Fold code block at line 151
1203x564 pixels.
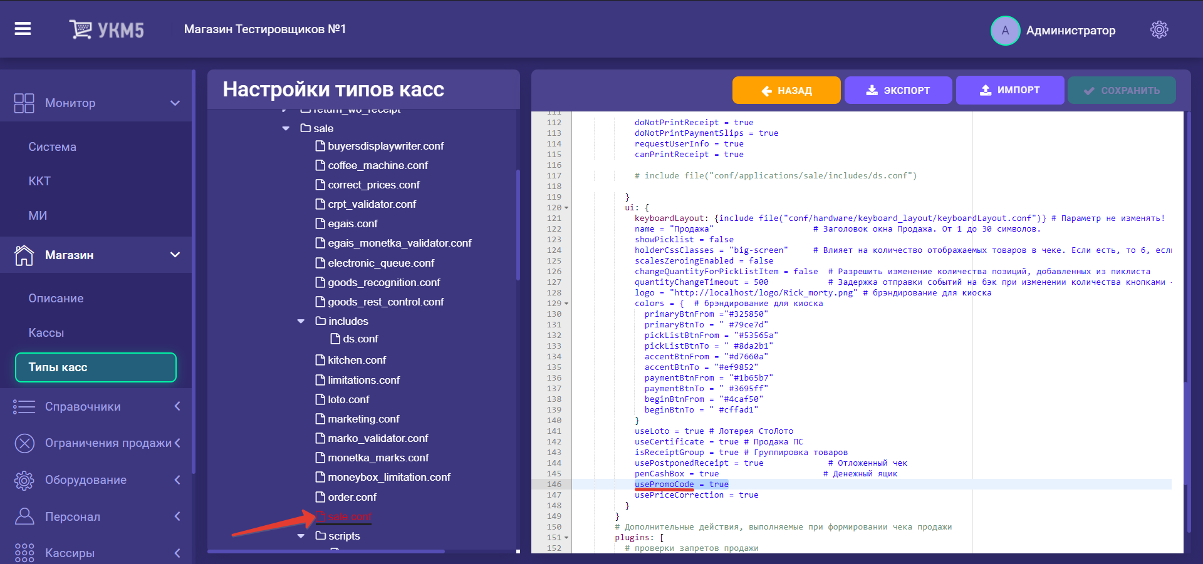point(566,538)
